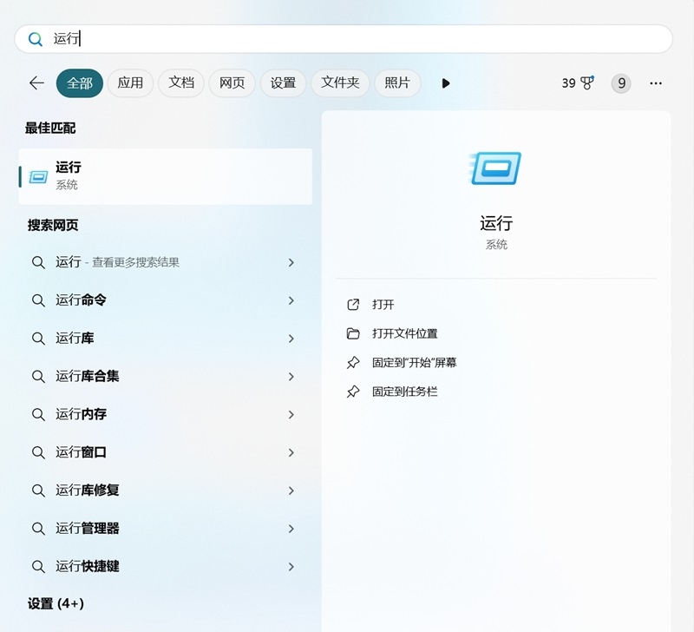The width and height of the screenshot is (694, 632).
Task: Click the large 运行 icon in preview pane
Action: click(495, 168)
